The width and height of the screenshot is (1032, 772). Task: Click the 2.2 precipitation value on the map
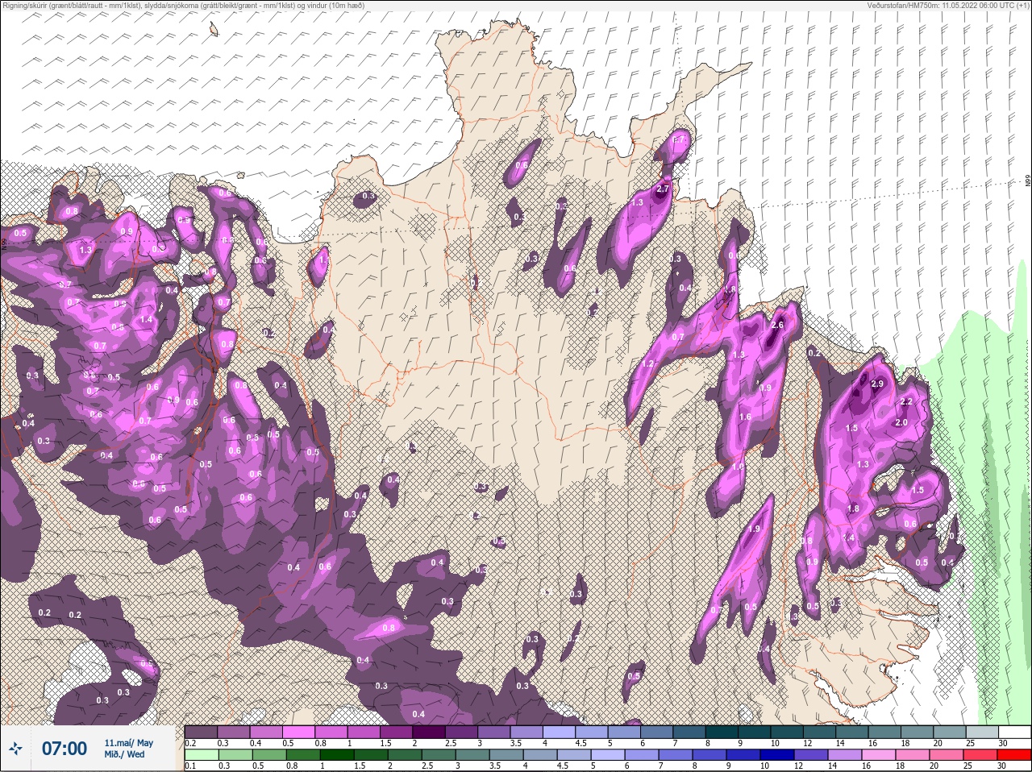click(905, 401)
